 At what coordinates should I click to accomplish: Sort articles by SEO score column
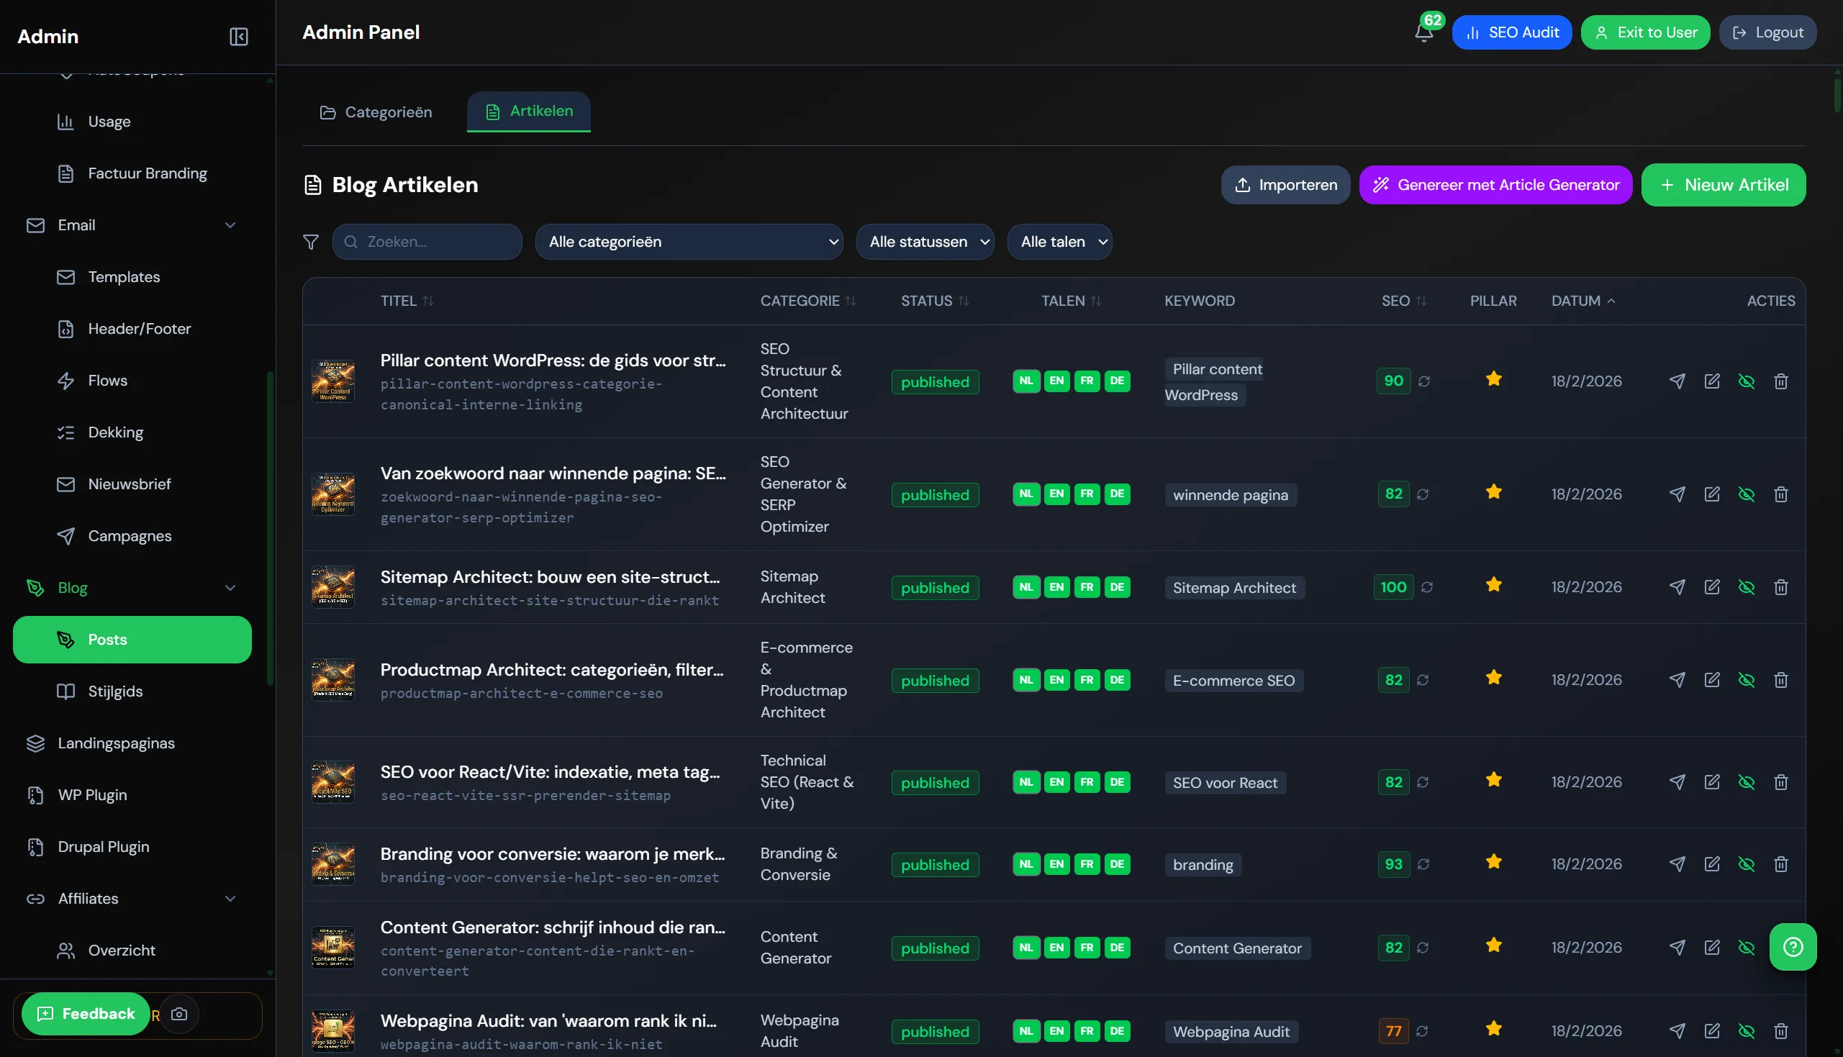click(1404, 301)
